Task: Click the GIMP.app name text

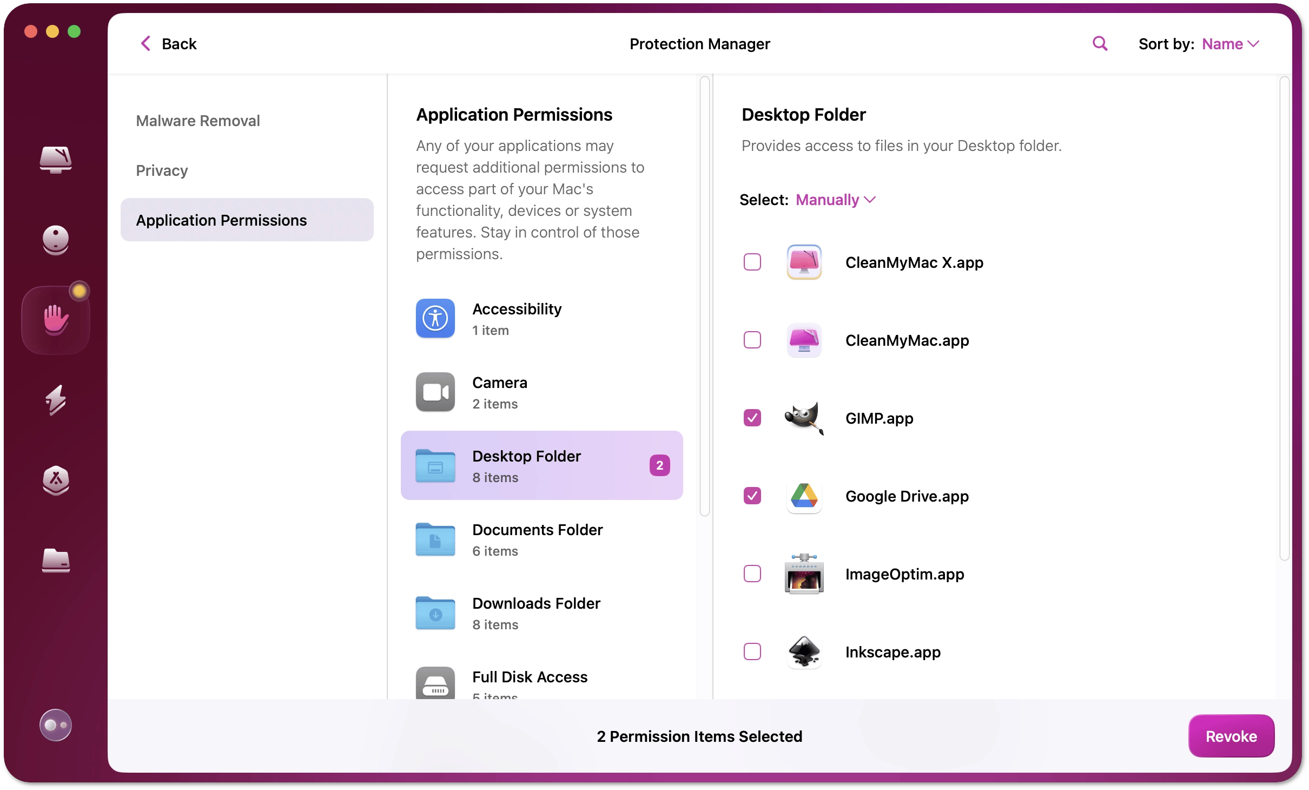Action: (879, 418)
